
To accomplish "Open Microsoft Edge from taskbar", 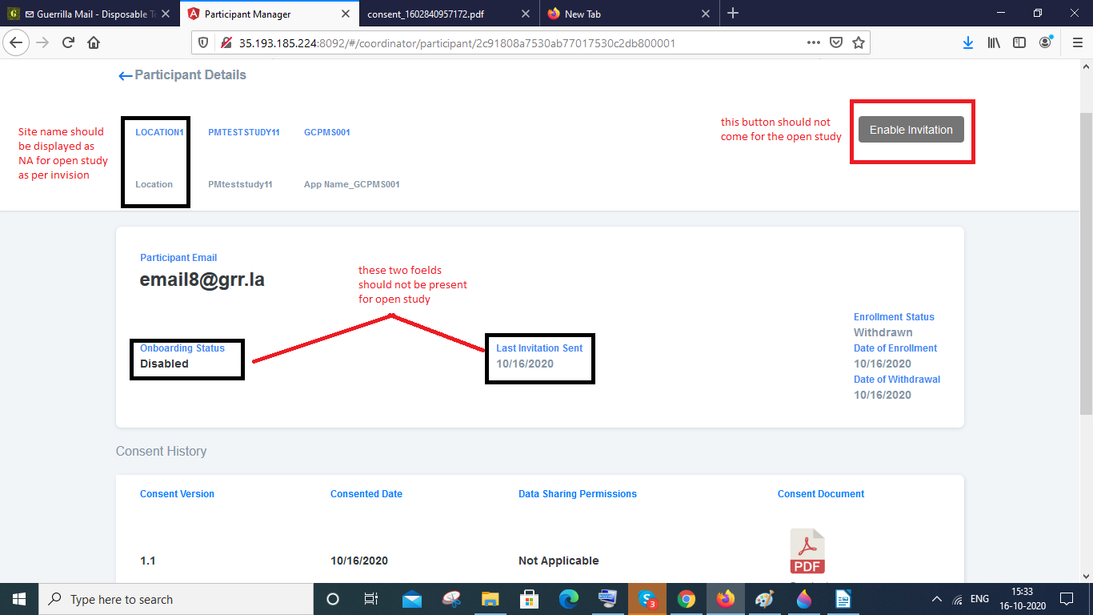I will (569, 599).
